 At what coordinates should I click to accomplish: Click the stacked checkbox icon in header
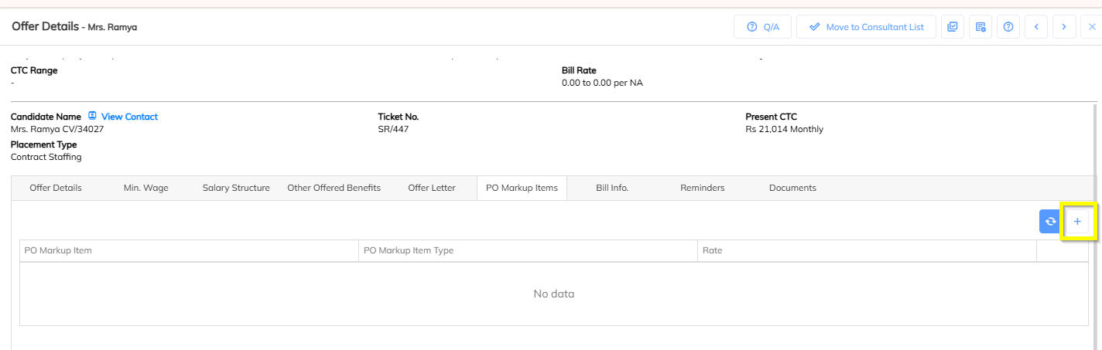(952, 27)
